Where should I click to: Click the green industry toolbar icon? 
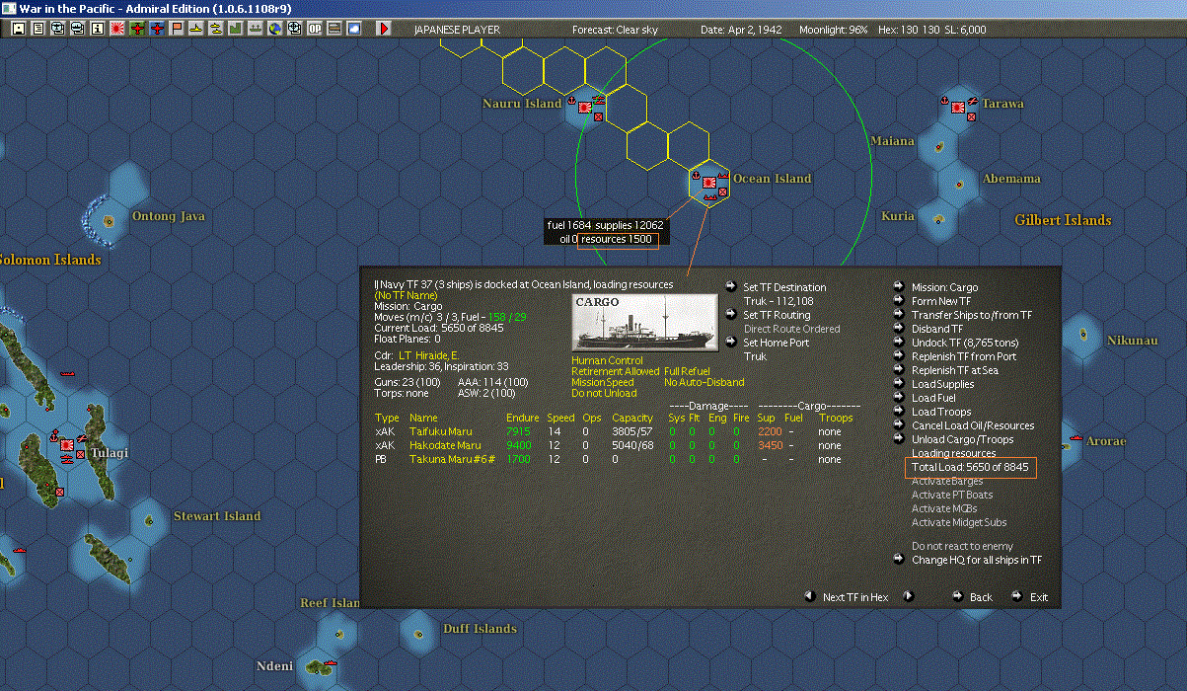[236, 29]
